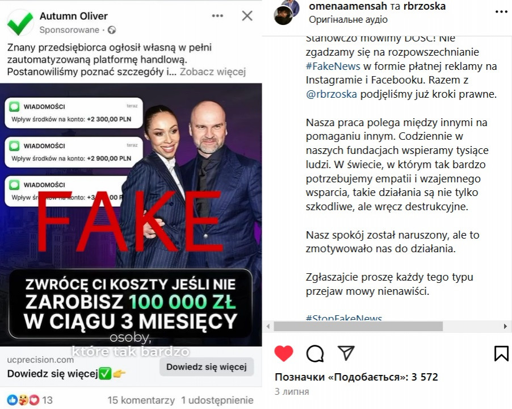This screenshot has width=512, height=409.
Task: Open the three-dot menu on the Instagram post
Action: tap(501, 12)
